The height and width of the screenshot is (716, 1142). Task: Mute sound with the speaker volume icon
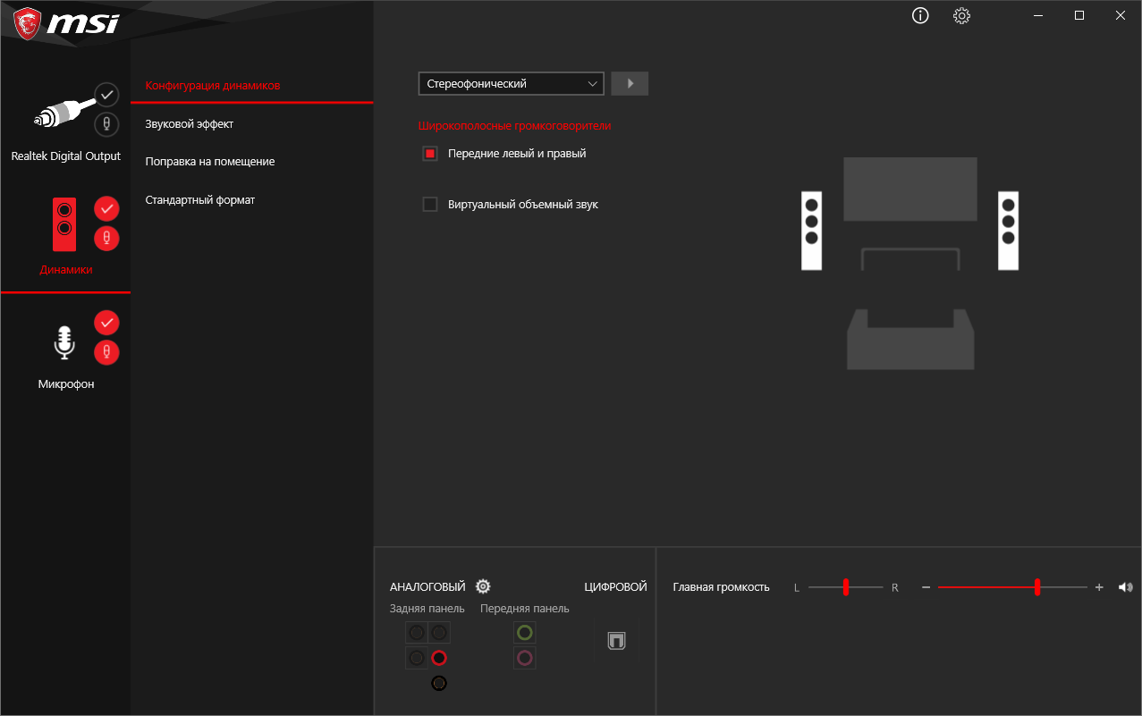tap(1125, 587)
